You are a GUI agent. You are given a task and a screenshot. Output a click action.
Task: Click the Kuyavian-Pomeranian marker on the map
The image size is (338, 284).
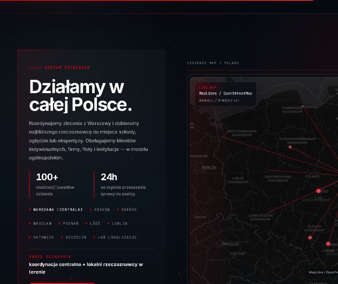pos(290,147)
